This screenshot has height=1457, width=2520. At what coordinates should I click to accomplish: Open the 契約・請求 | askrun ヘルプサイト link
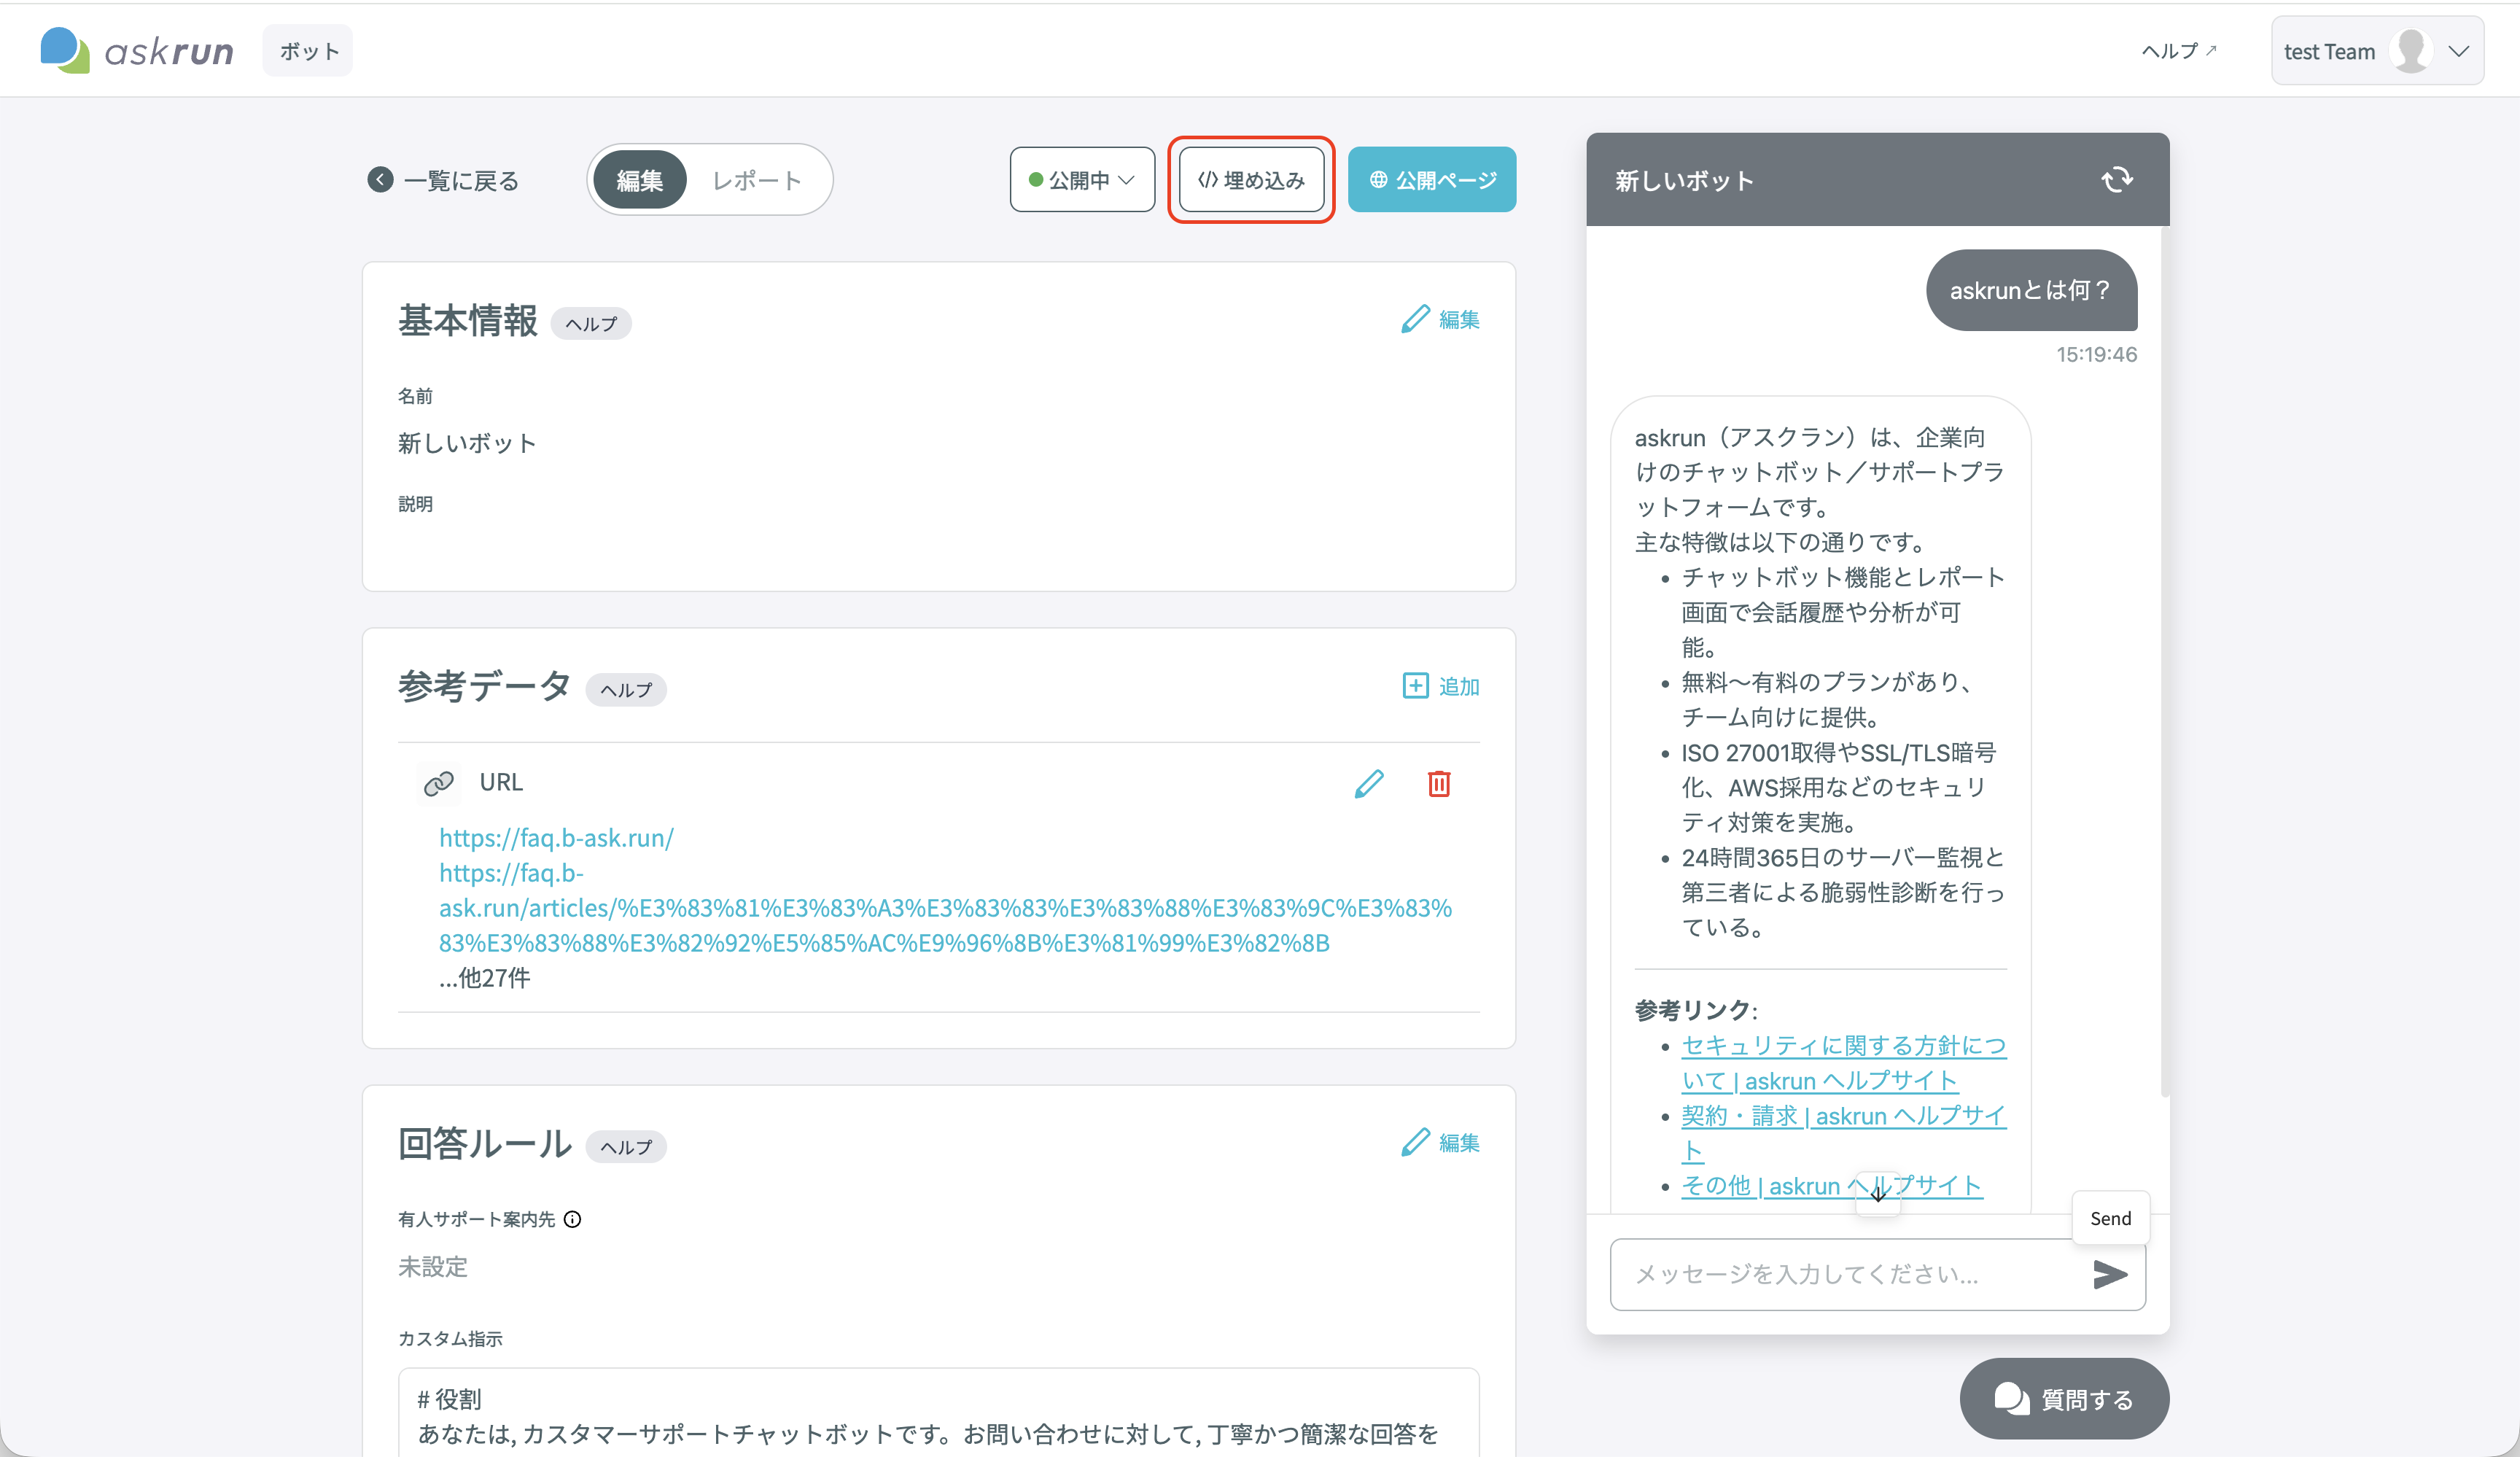click(1843, 1133)
